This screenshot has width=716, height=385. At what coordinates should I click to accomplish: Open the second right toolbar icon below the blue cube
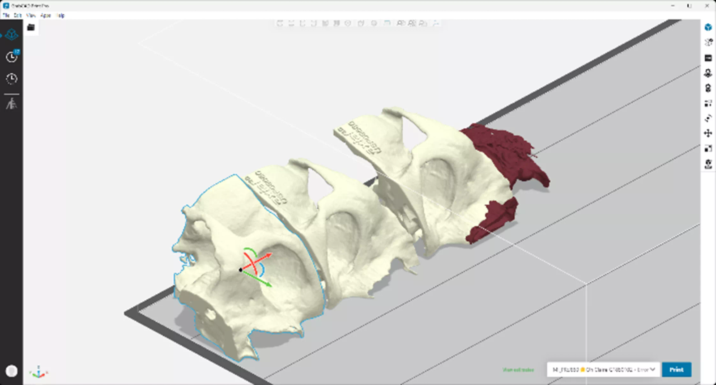[708, 42]
